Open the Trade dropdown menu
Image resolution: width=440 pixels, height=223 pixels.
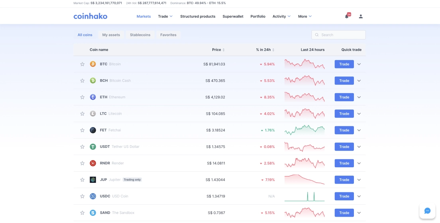click(165, 16)
